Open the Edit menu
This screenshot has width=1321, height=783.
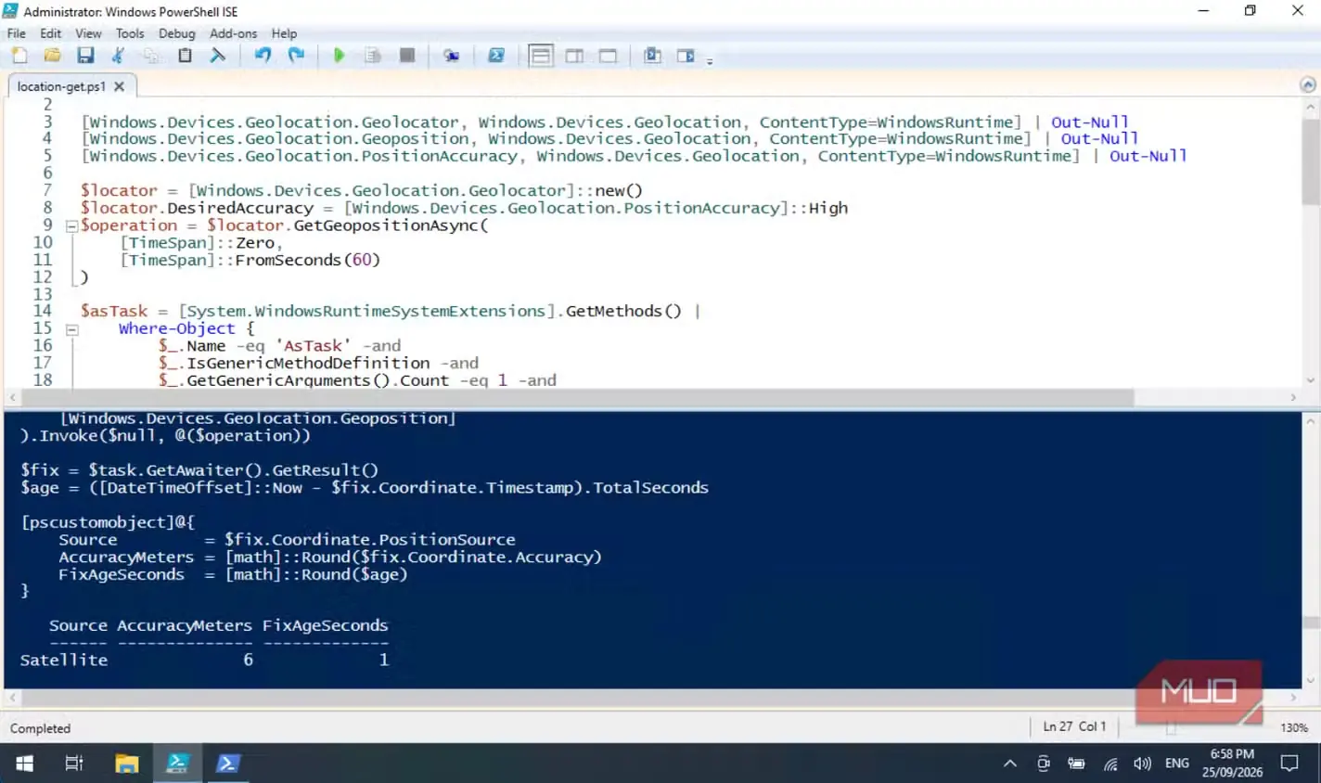pyautogui.click(x=51, y=33)
